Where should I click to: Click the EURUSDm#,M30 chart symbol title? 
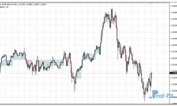(10, 4)
